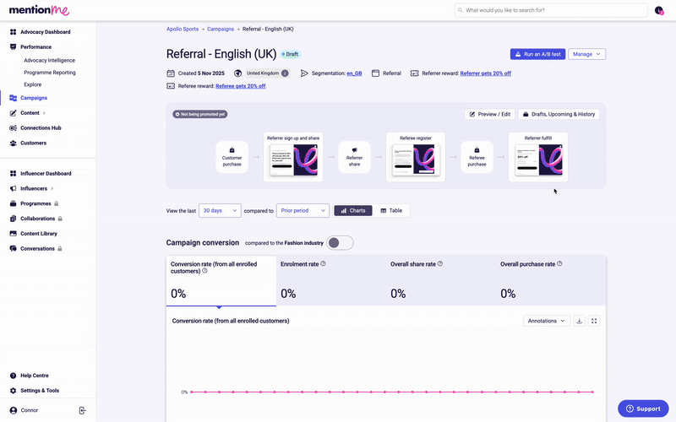
Task: Click the Not being promoted yet badge
Action: coord(200,114)
